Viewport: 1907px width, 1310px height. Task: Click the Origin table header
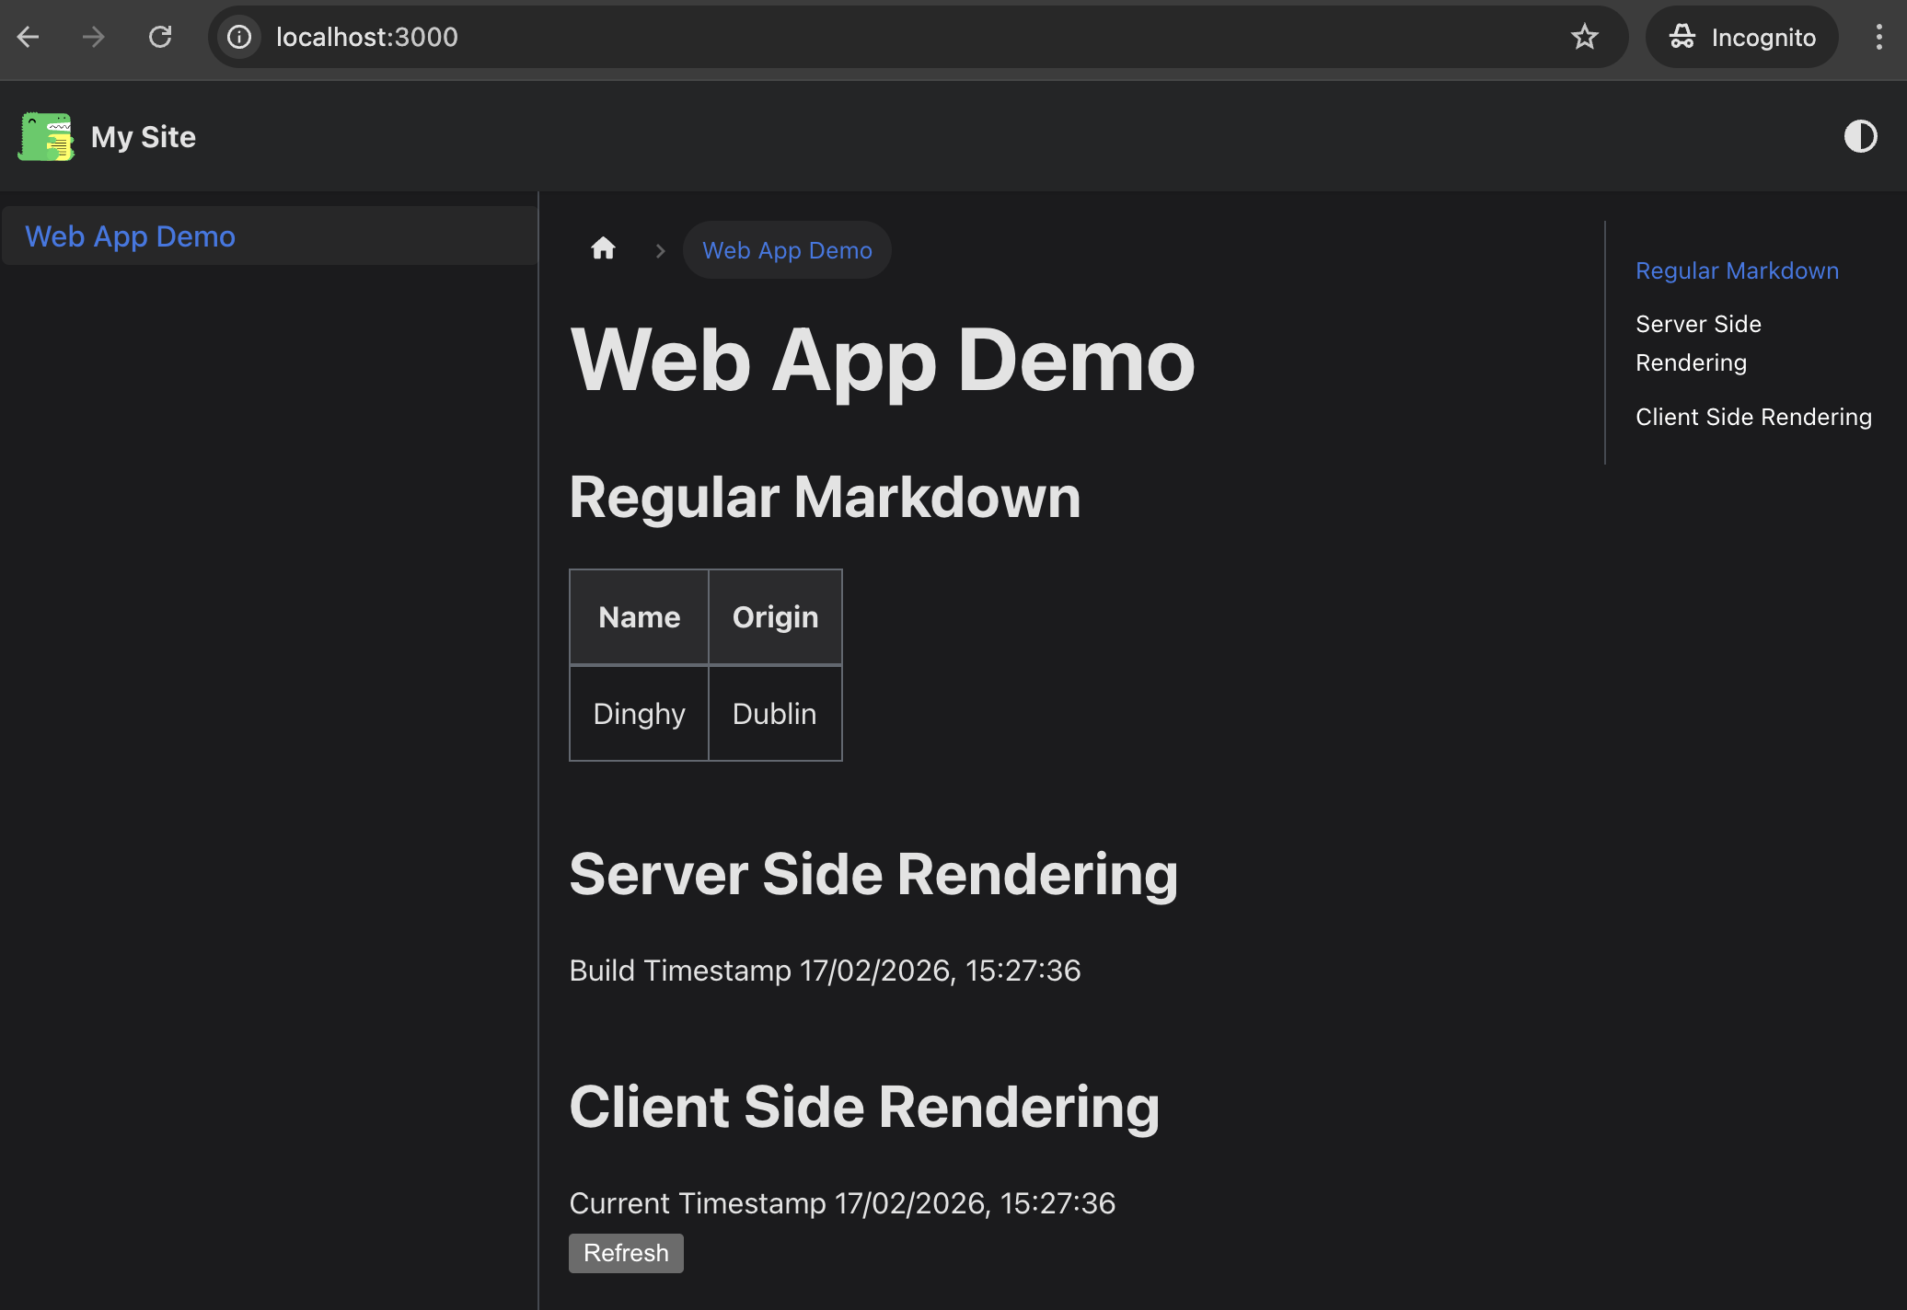(775, 616)
